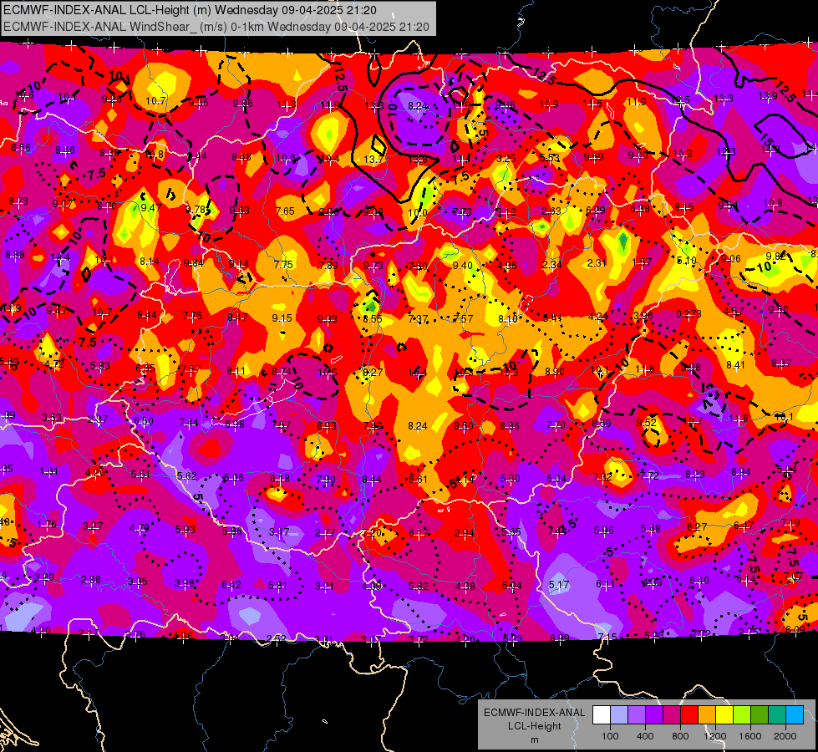Click the wind shear value 7.70
This screenshot has height=752, width=818.
[x=555, y=424]
